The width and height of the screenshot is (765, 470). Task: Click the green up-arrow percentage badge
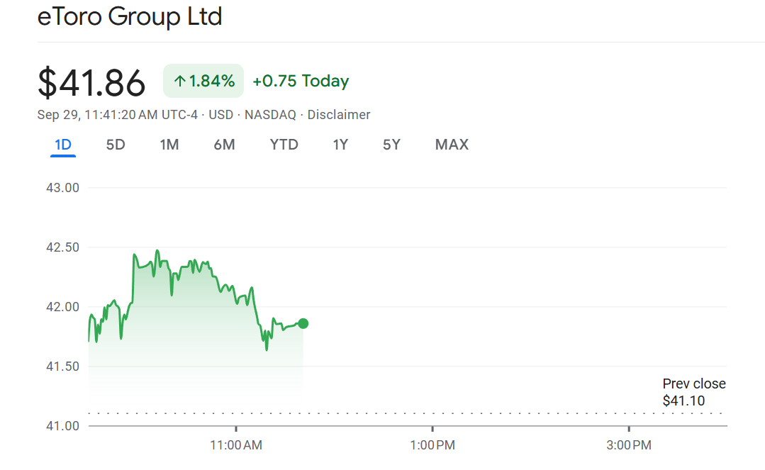tap(203, 81)
